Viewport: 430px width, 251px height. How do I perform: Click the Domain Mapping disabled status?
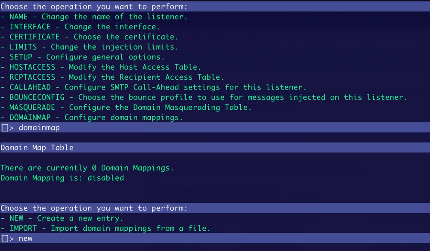62,178
